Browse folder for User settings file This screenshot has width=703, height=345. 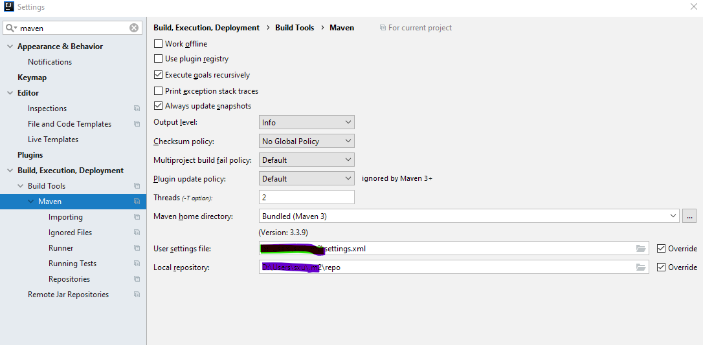tap(641, 248)
